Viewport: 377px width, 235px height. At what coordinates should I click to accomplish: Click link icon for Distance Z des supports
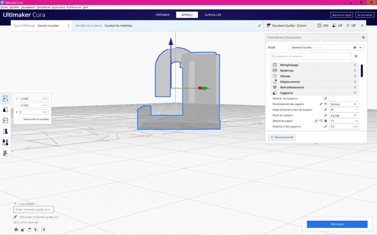pyautogui.click(x=326, y=126)
